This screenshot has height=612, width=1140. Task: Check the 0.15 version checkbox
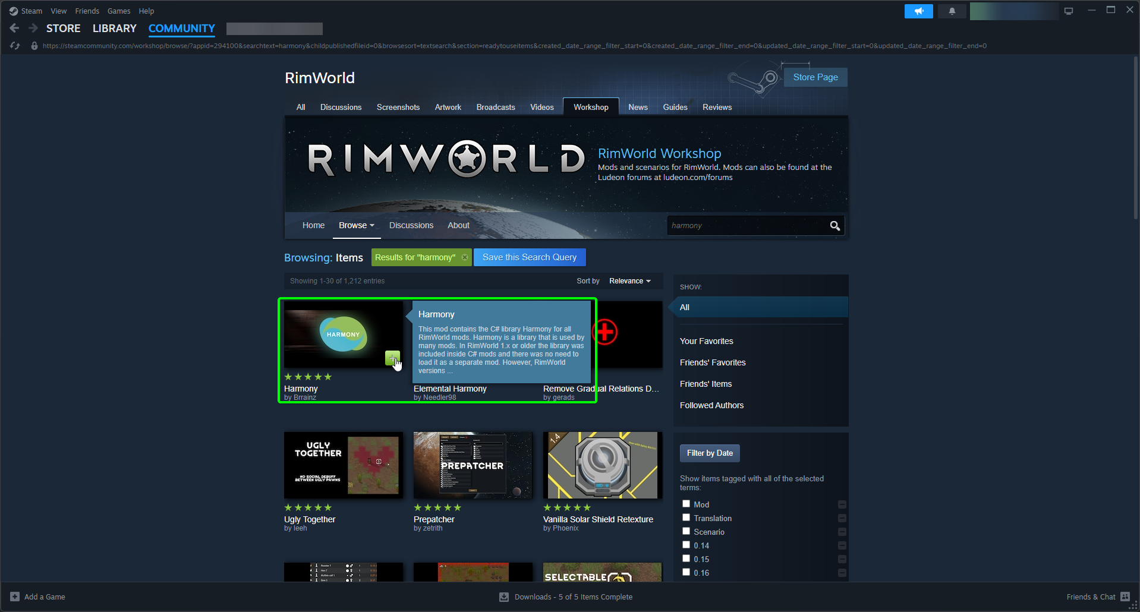(x=686, y=559)
